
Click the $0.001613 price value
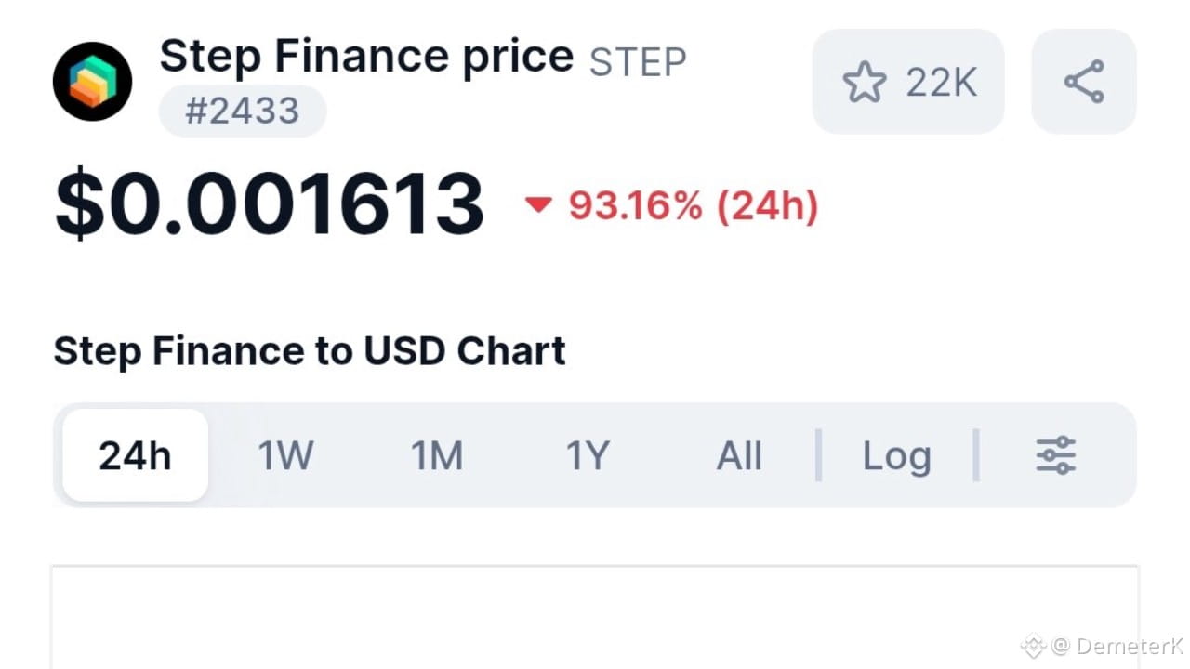270,204
